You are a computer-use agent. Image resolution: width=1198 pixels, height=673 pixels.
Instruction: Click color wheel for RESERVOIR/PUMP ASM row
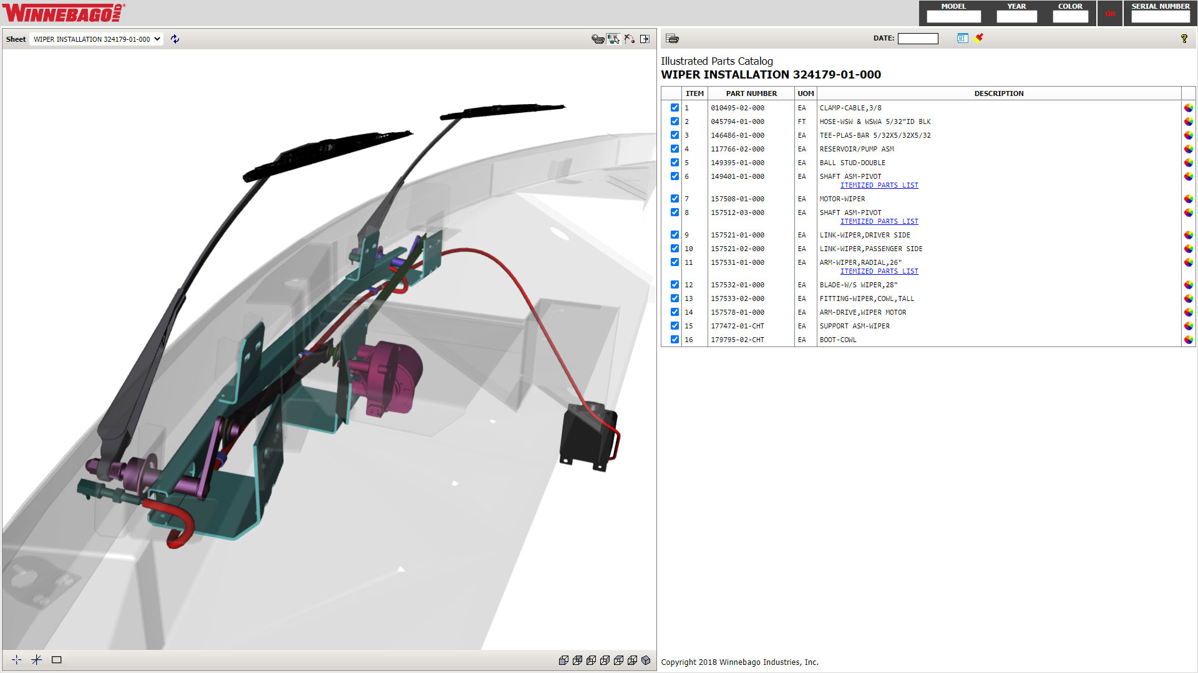(x=1188, y=149)
